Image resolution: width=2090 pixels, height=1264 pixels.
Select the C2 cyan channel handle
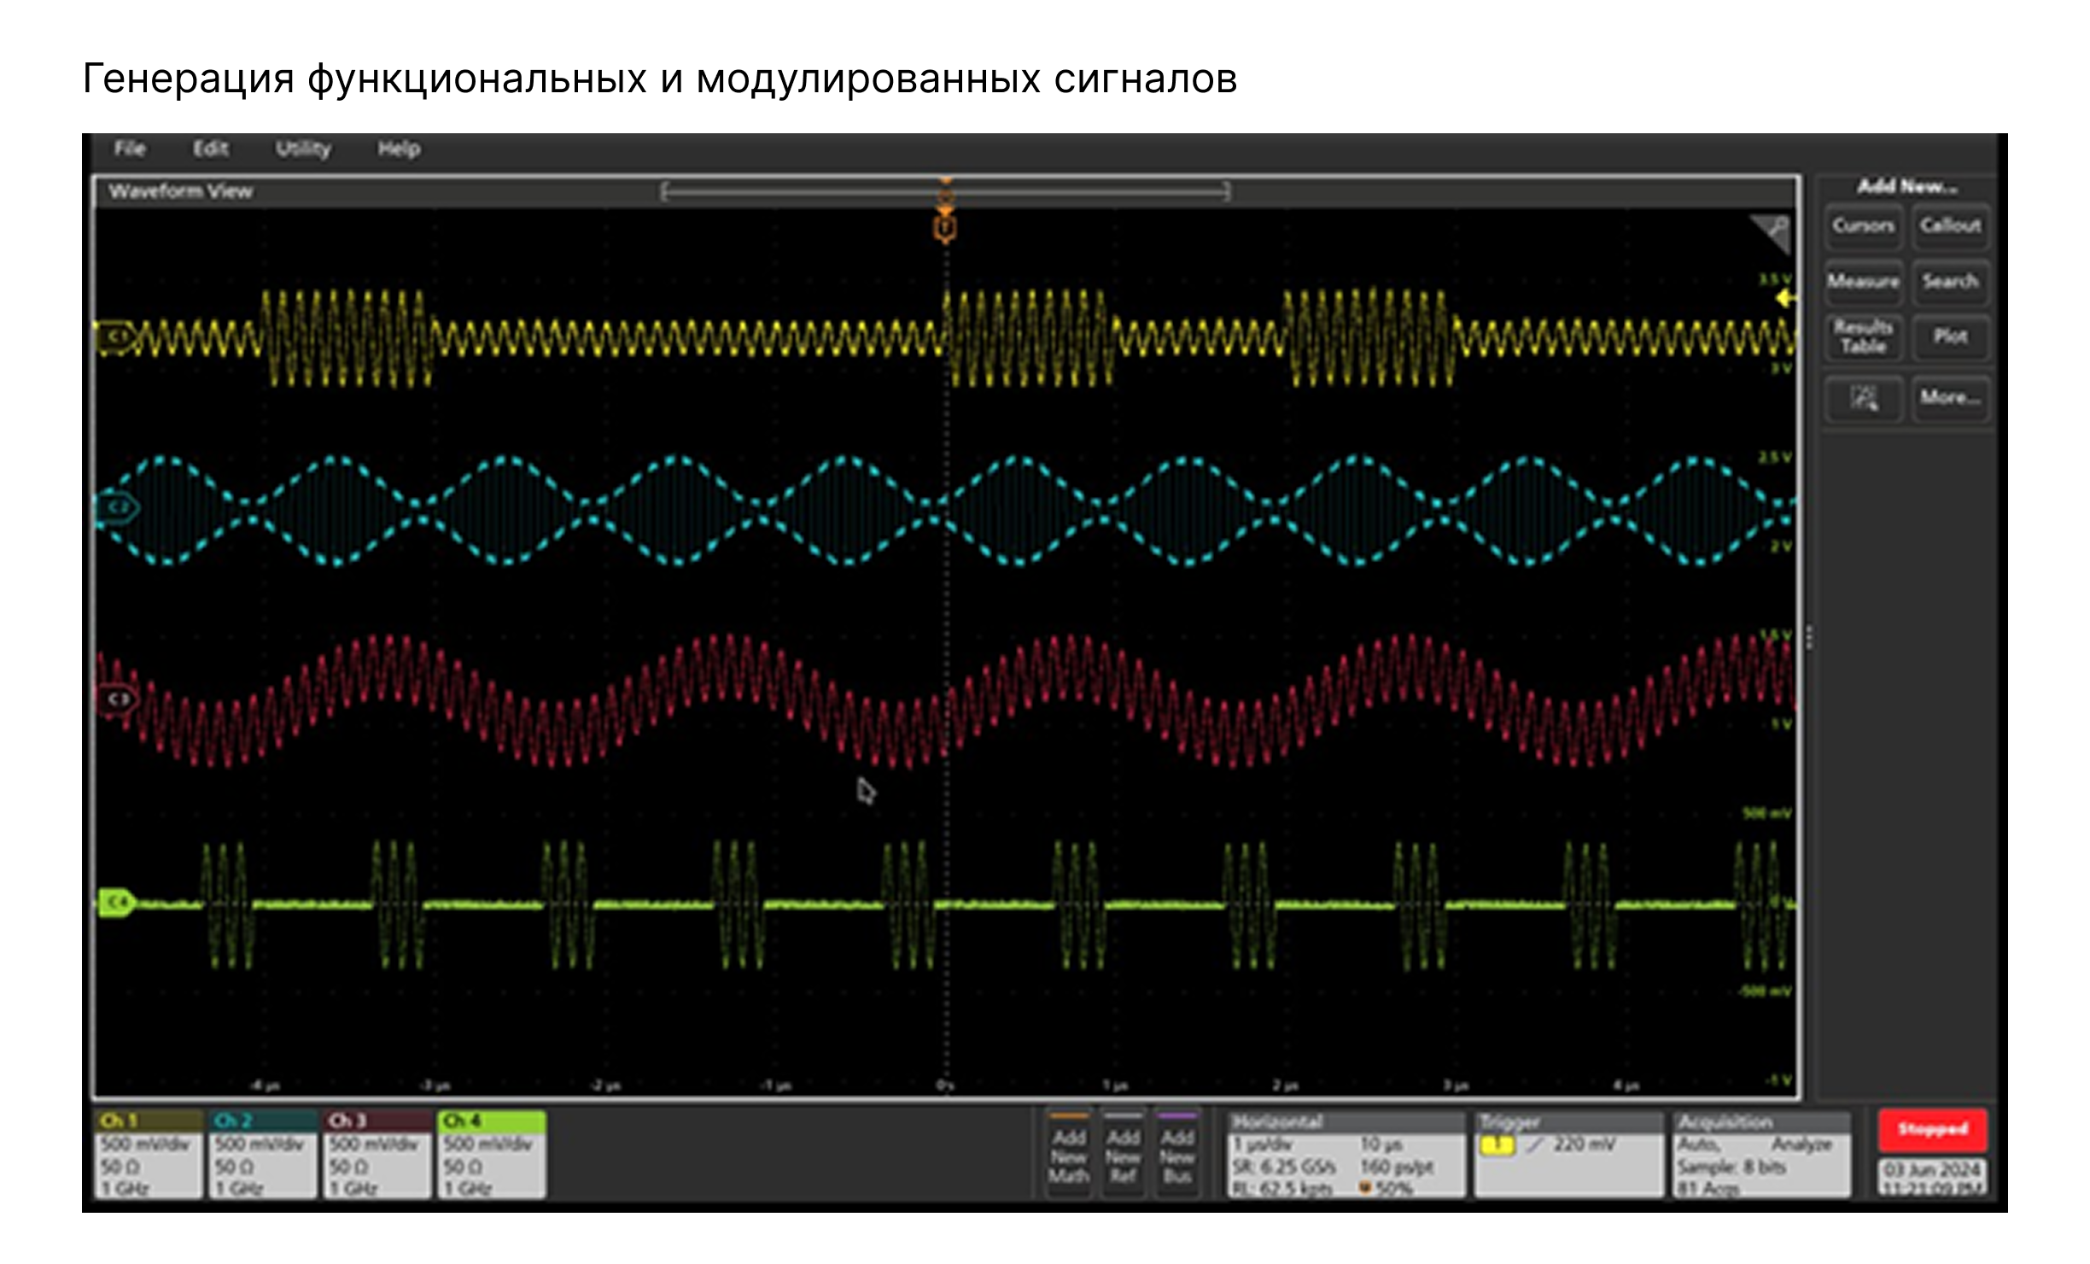pyautogui.click(x=117, y=507)
